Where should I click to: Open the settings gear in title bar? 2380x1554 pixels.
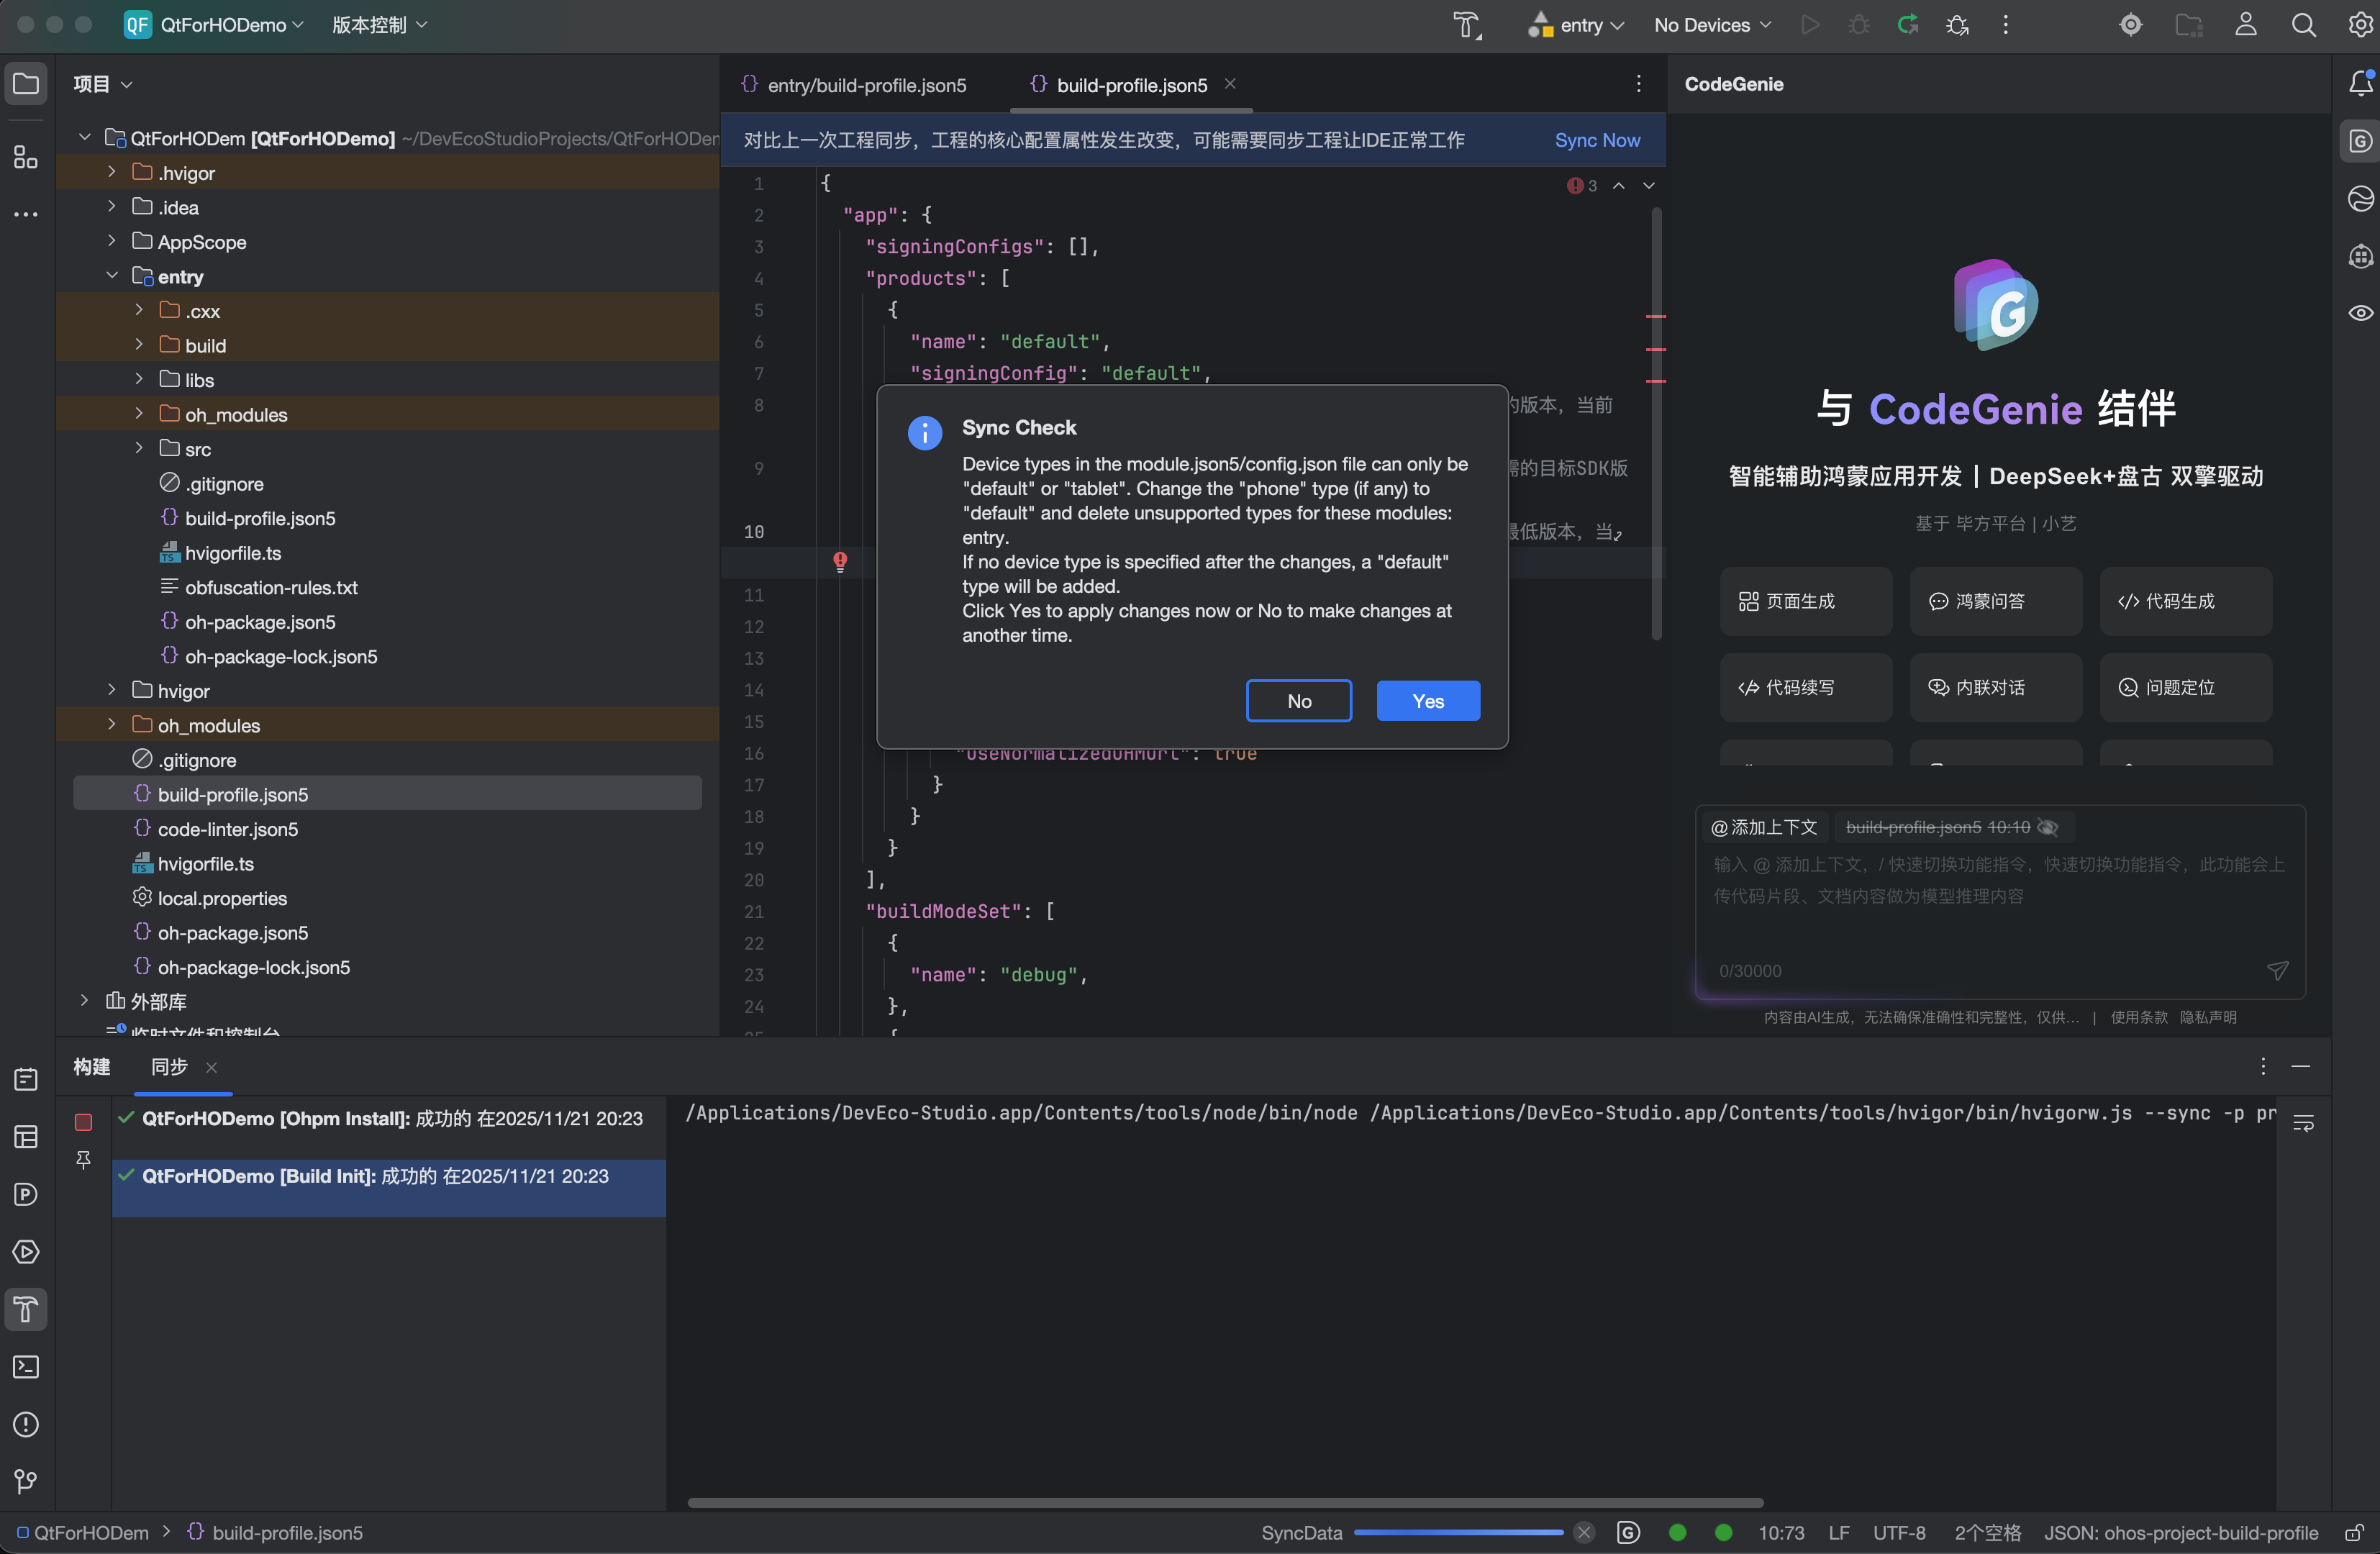coord(2360,25)
